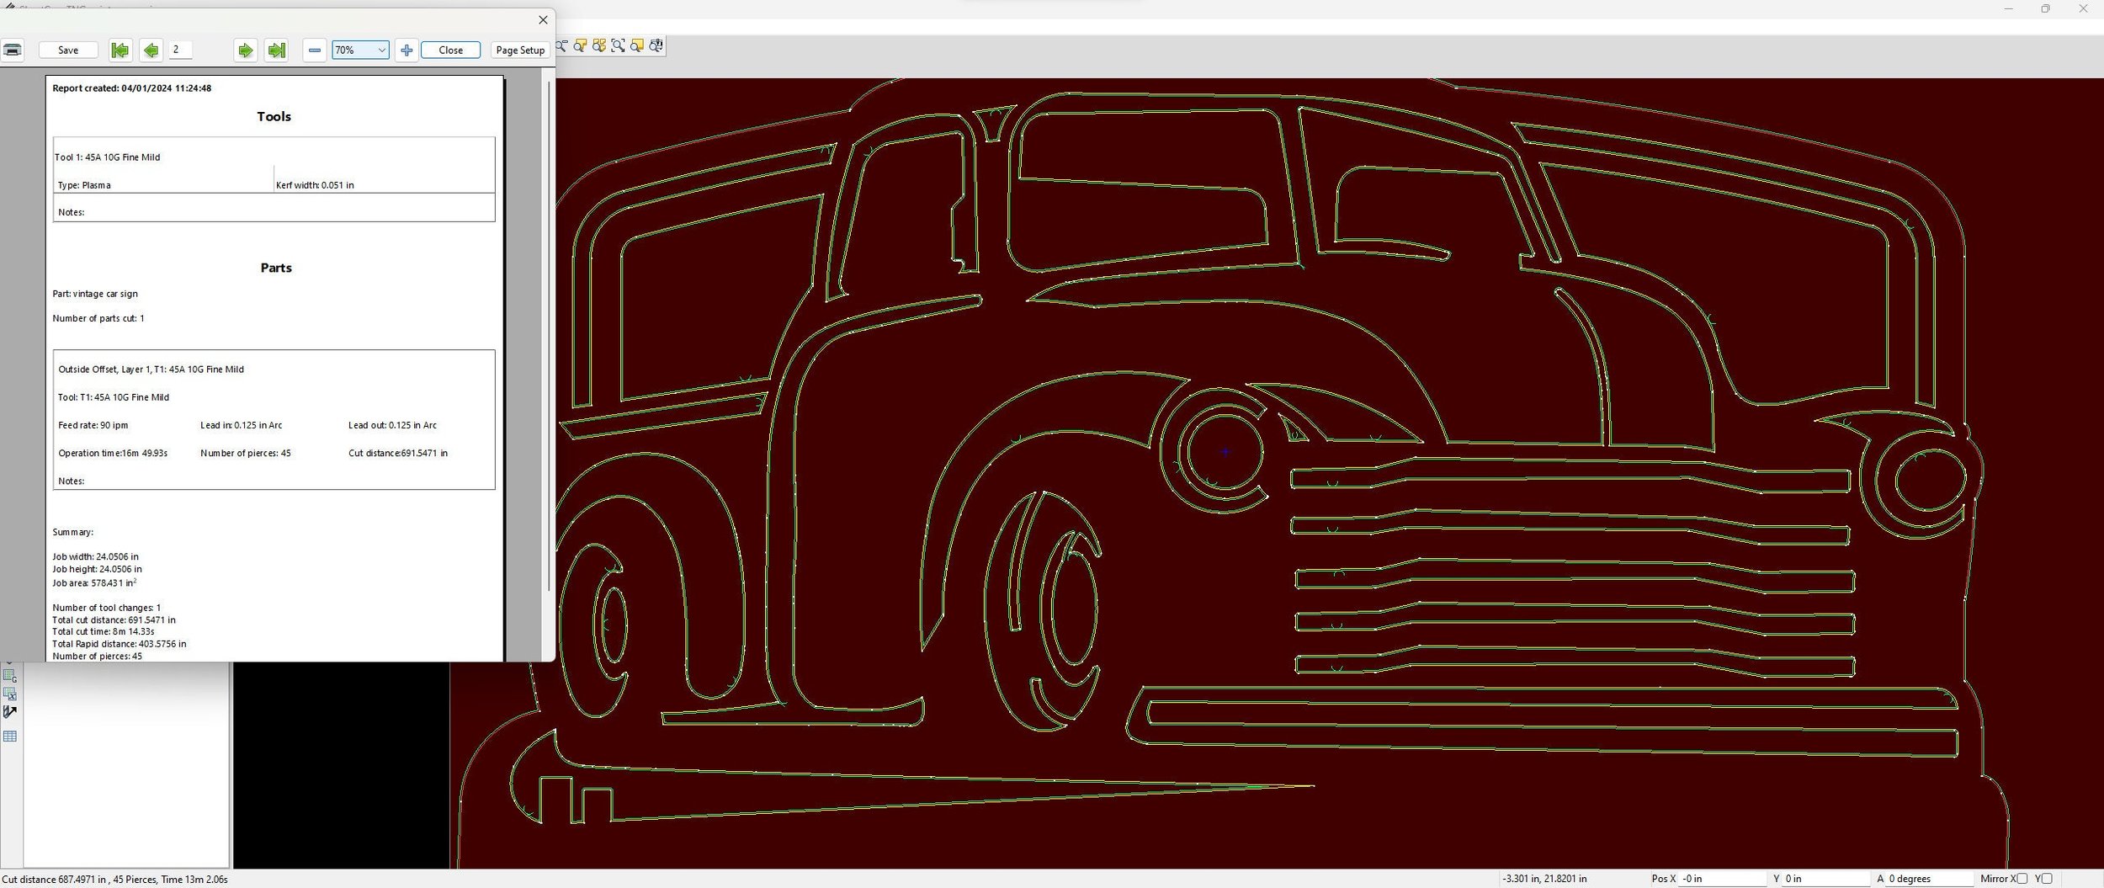Click the zoom extents toolbar icon
This screenshot has width=2104, height=888.
click(618, 45)
